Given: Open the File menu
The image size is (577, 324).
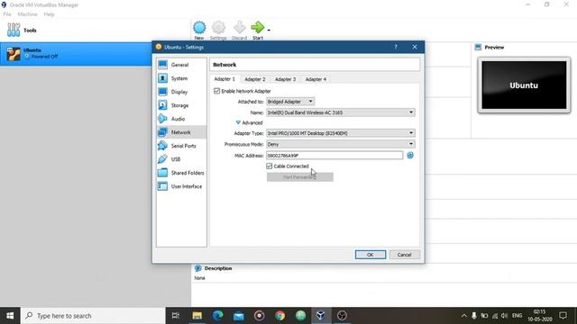Looking at the screenshot, I should [x=7, y=14].
